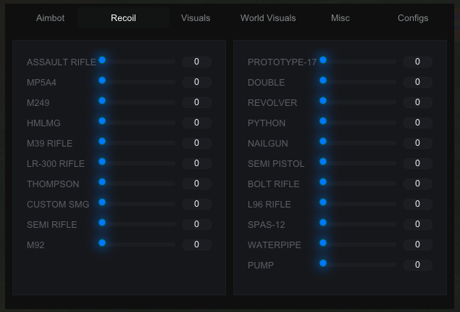Click the REVOLVER slider knob
This screenshot has width=460, height=312.
point(323,101)
